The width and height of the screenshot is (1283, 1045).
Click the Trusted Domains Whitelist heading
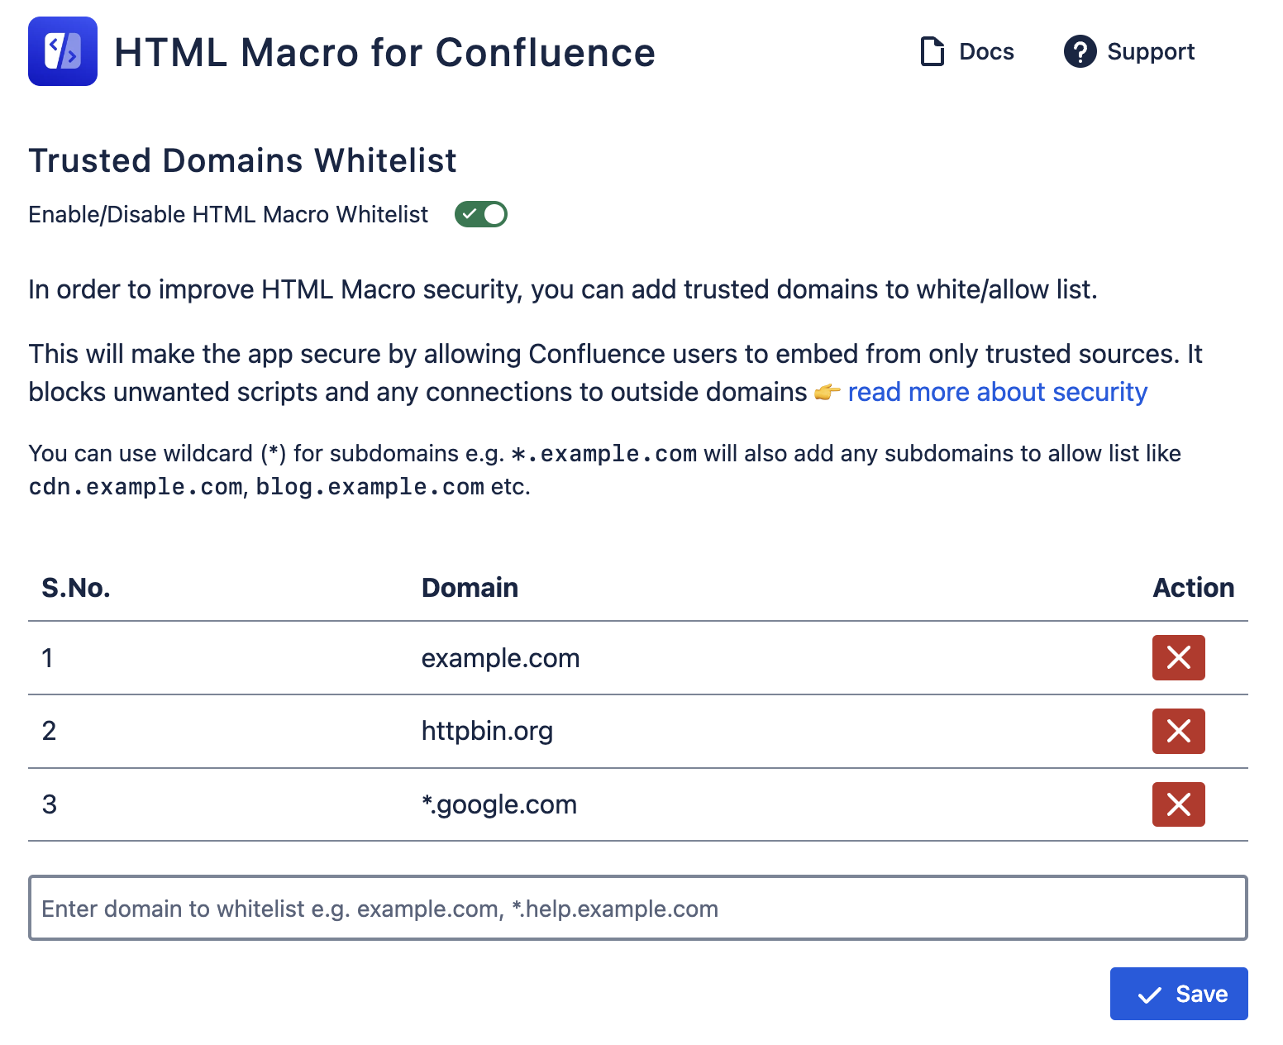click(242, 160)
